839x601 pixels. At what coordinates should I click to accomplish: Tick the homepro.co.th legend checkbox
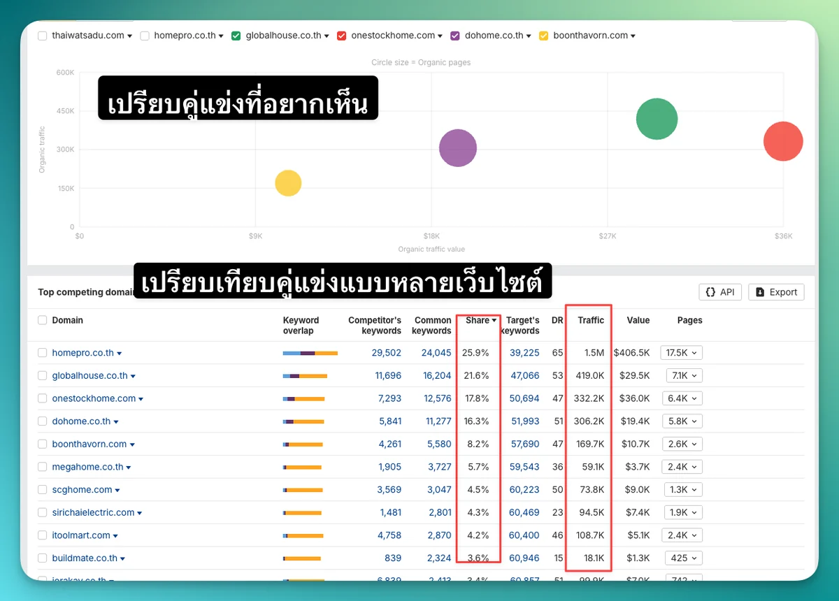coord(145,36)
